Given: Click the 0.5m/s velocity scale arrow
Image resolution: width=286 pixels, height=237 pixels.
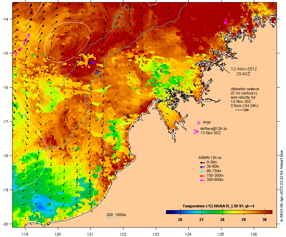Looking at the screenshot, I should (242, 110).
